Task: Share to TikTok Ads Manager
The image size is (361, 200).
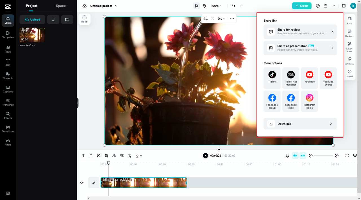Action: [291, 78]
